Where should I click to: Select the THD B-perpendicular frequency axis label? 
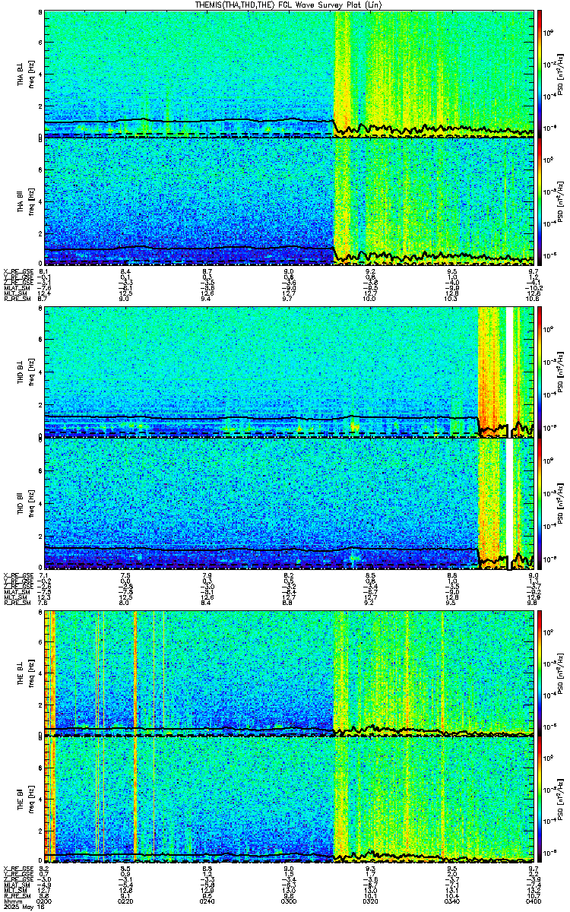pos(24,372)
